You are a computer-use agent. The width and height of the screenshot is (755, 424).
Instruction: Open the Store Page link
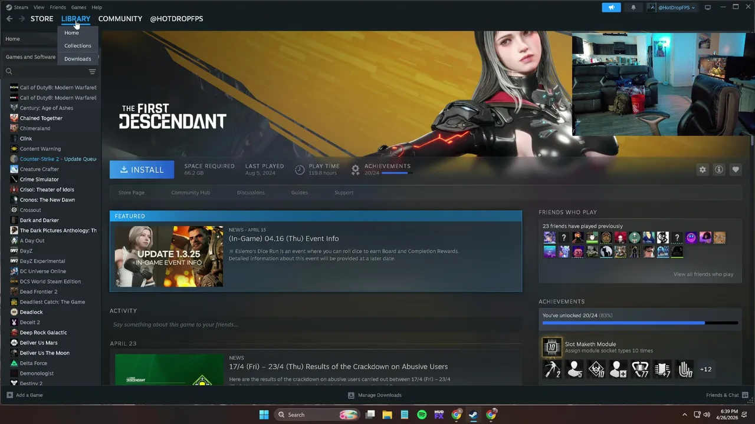[x=132, y=193]
